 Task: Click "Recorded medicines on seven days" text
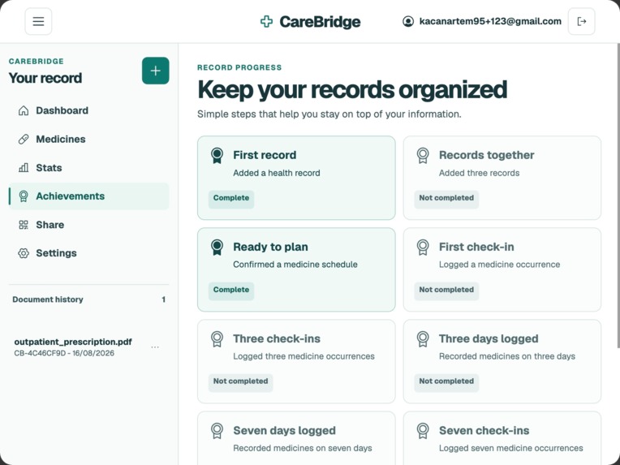pyautogui.click(x=303, y=449)
